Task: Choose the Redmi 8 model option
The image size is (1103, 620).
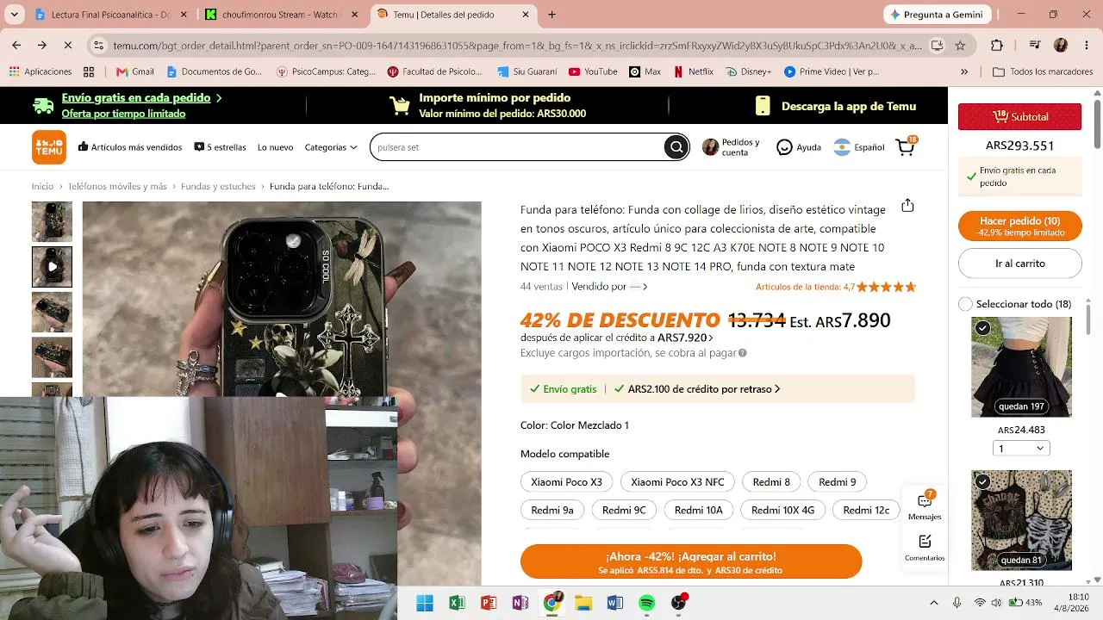Action: coord(771,481)
